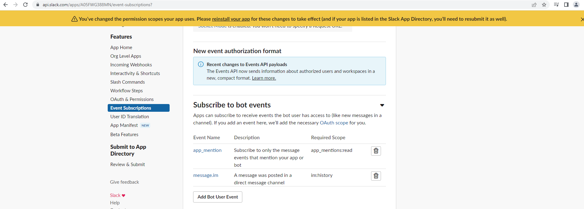Follow the reinstall your app link

click(231, 19)
